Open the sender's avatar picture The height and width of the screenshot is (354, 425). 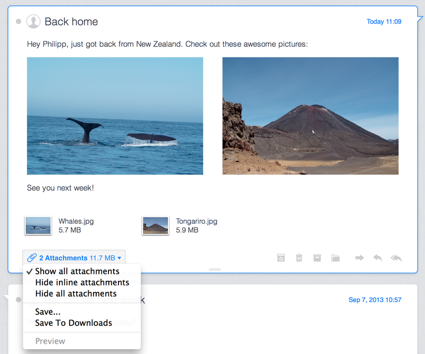34,22
